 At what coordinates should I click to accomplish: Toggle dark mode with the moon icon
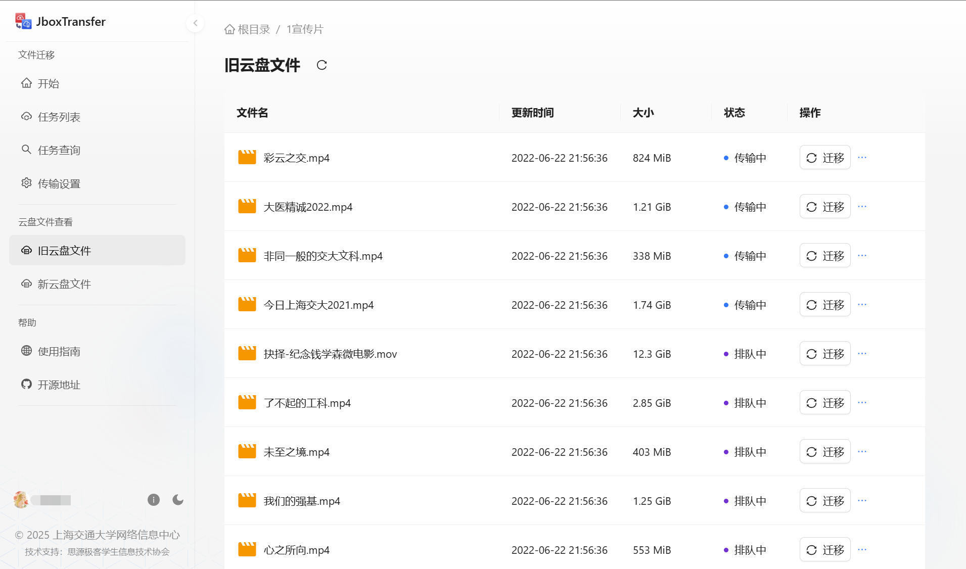178,500
